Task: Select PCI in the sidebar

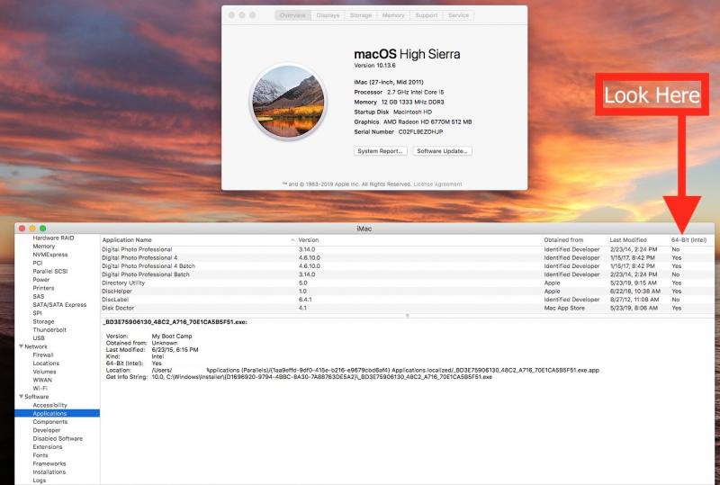Action: point(38,263)
